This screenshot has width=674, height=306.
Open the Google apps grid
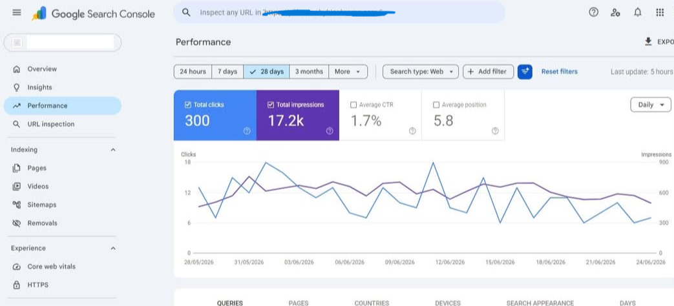click(660, 12)
